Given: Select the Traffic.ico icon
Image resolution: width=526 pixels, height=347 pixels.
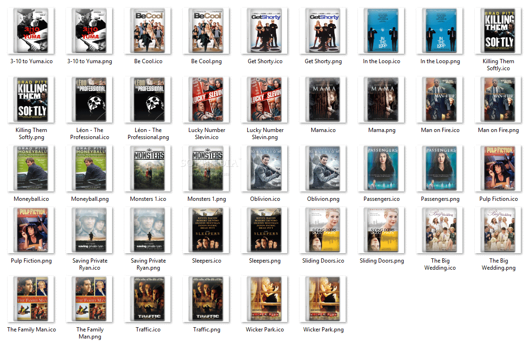Looking at the screenshot, I should 148,299.
